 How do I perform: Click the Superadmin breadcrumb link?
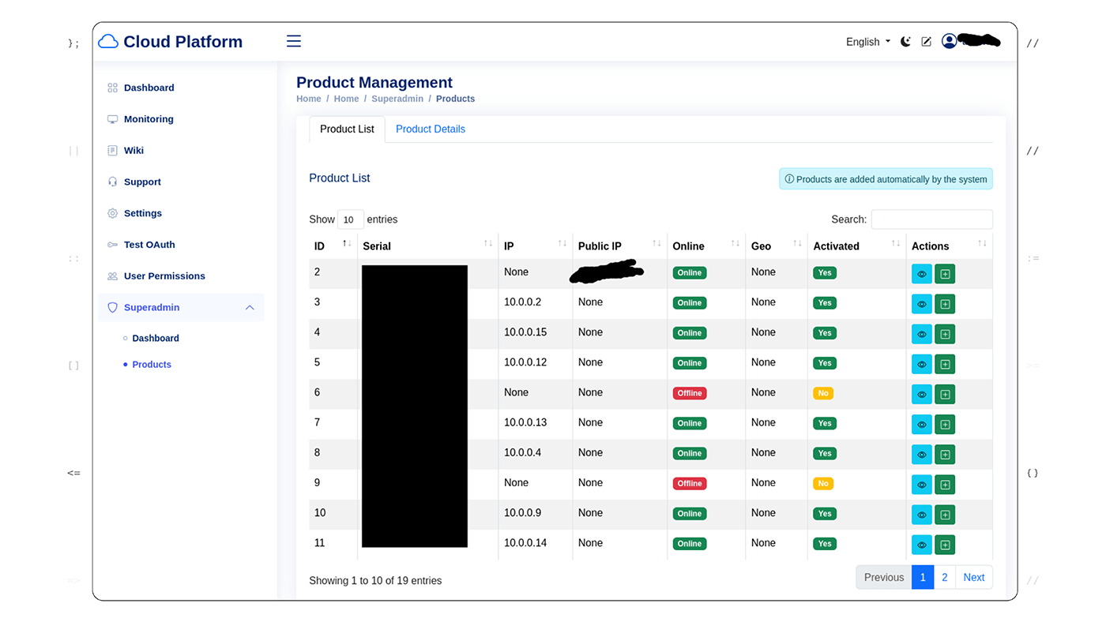point(397,99)
